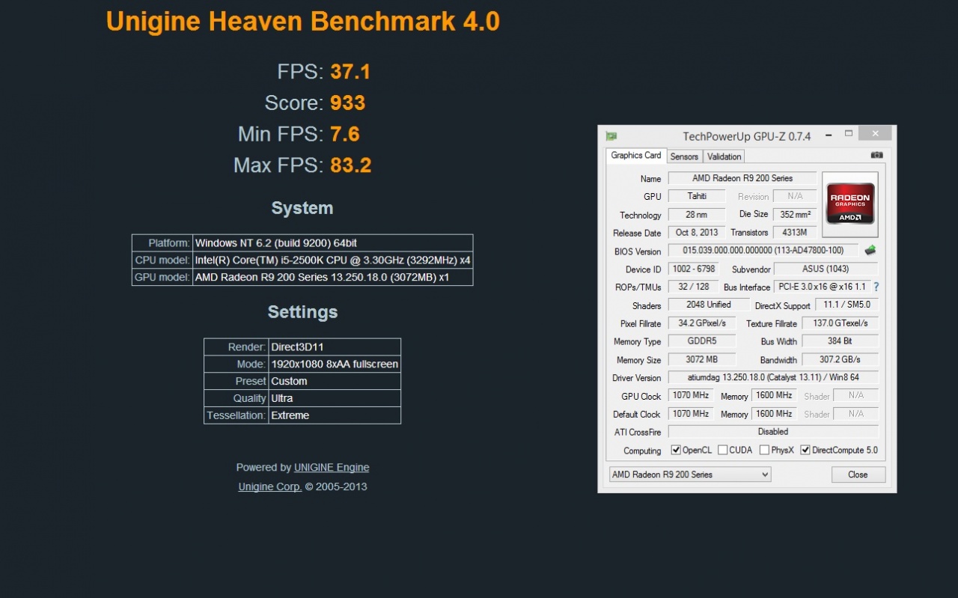The image size is (958, 598).
Task: Switch to the Sensors tab
Action: point(684,156)
